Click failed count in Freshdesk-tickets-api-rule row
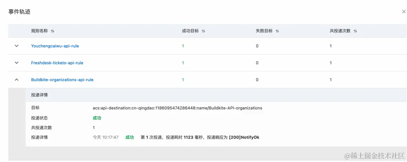Viewport: 407px width, 162px height. click(x=257, y=63)
